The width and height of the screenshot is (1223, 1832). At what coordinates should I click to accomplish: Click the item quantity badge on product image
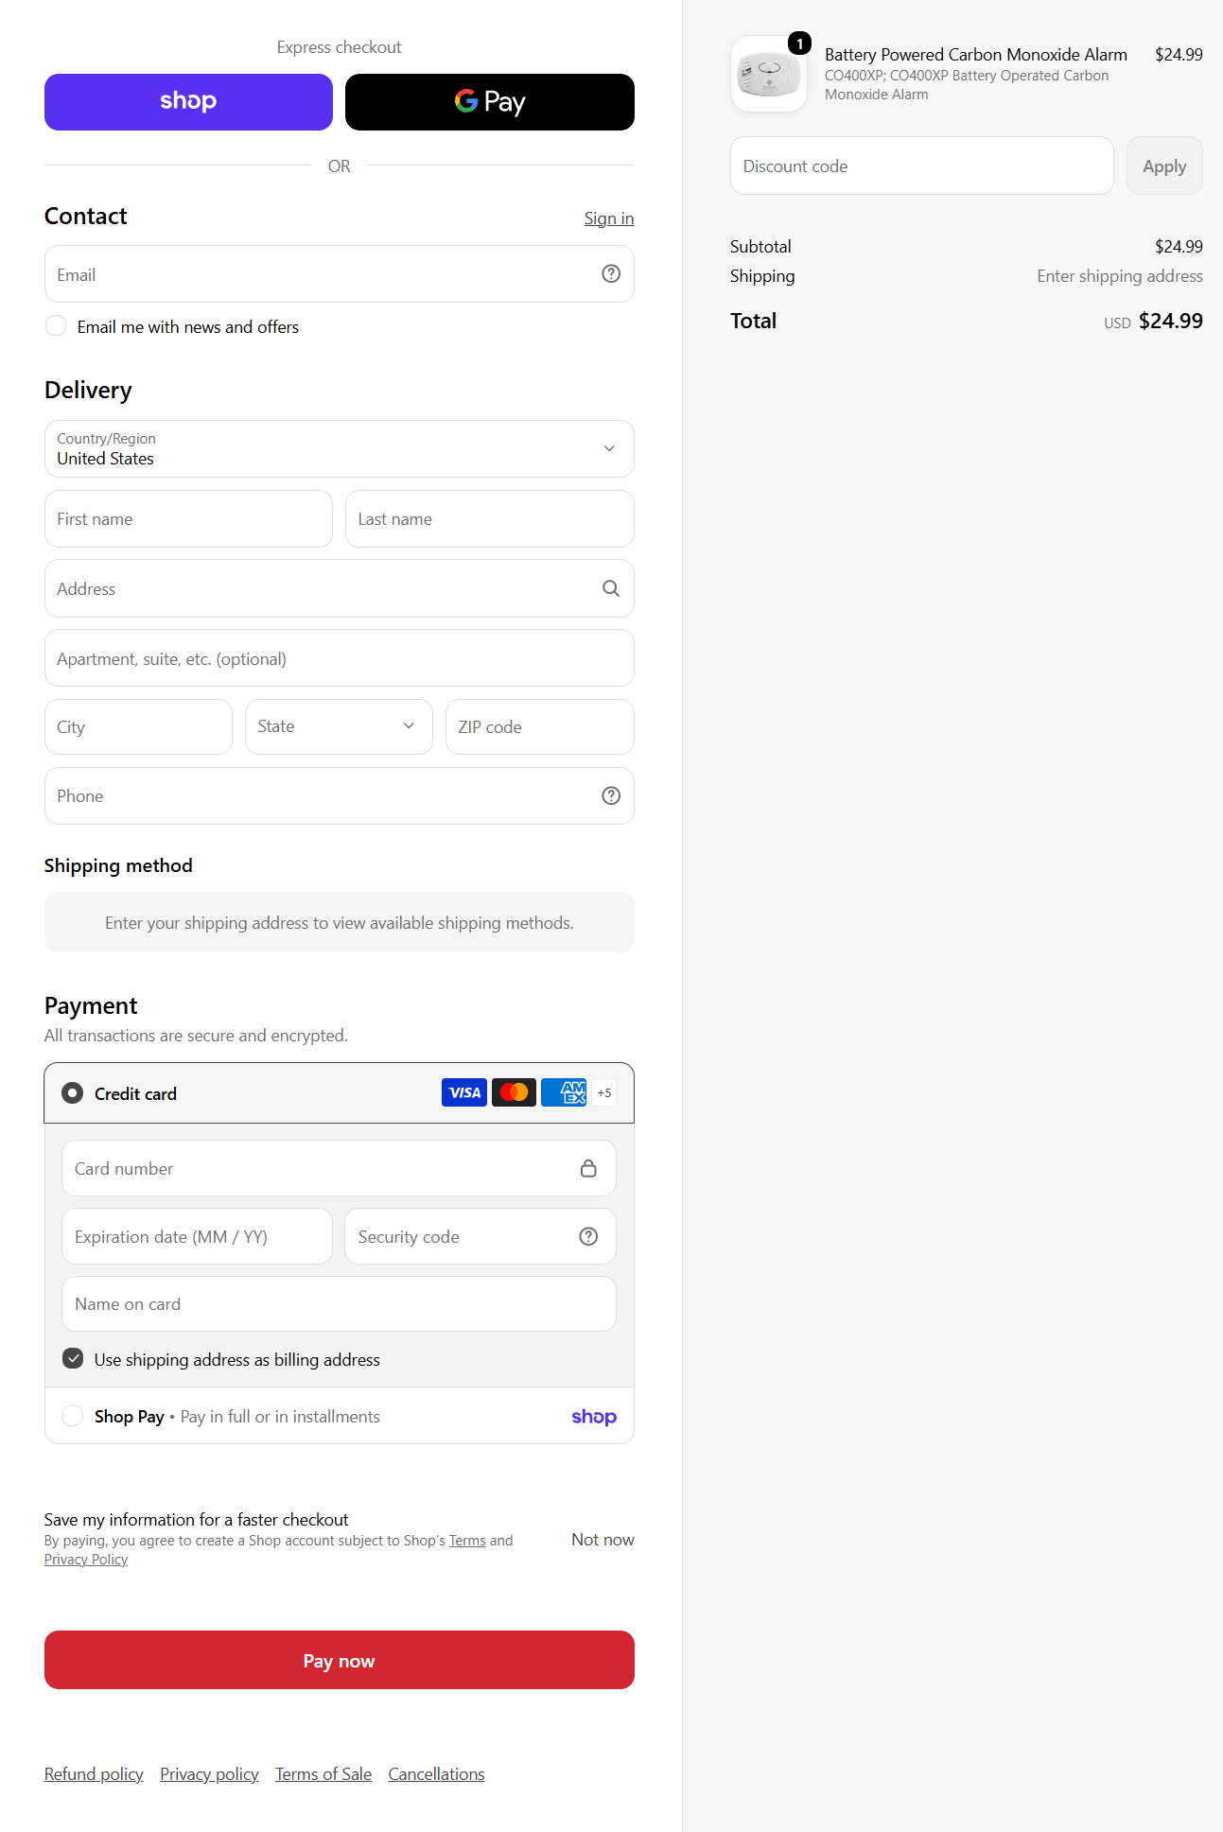tap(799, 44)
